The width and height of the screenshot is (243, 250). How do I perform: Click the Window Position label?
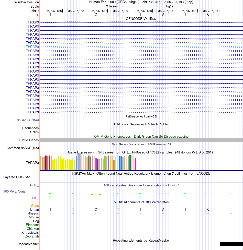click(27, 2)
